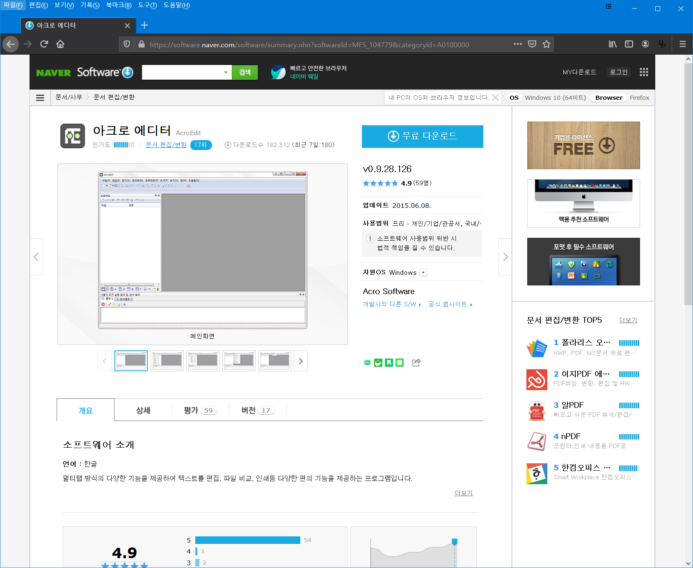Save page to Pocket
Image resolution: width=693 pixels, height=568 pixels.
coord(532,44)
